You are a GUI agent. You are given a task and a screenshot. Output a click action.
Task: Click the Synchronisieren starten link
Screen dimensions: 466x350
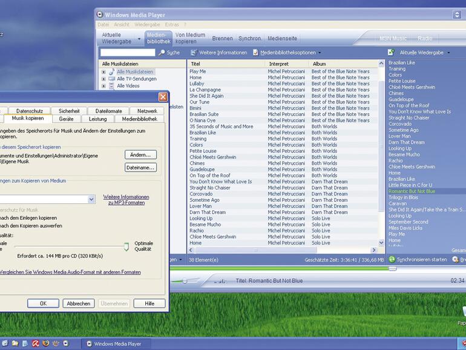(422, 260)
